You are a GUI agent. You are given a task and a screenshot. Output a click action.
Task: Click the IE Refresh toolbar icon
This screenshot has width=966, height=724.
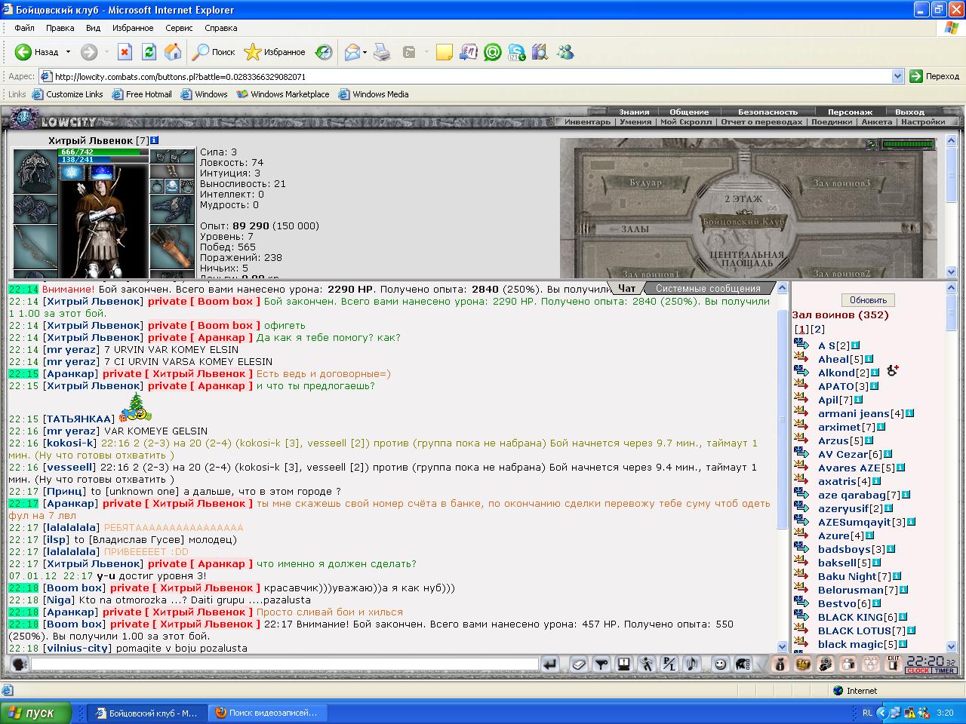pyautogui.click(x=149, y=52)
